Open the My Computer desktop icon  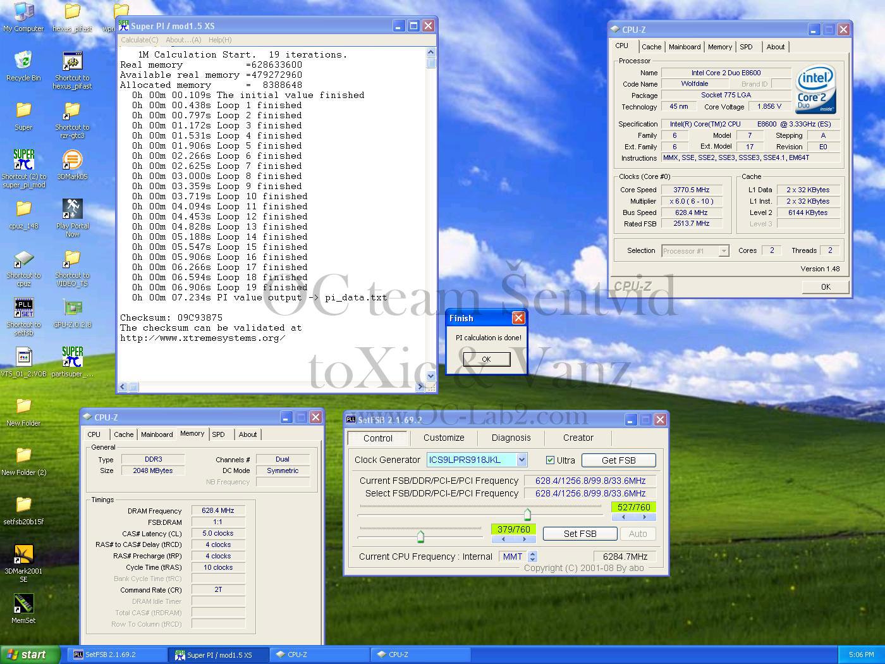pyautogui.click(x=23, y=17)
